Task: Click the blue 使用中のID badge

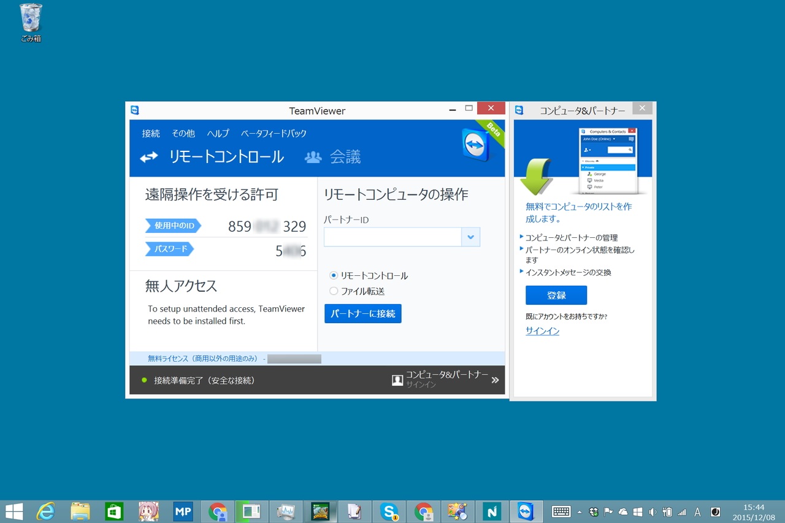Action: (173, 226)
